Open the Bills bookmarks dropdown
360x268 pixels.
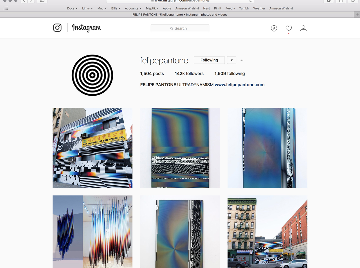point(116,8)
